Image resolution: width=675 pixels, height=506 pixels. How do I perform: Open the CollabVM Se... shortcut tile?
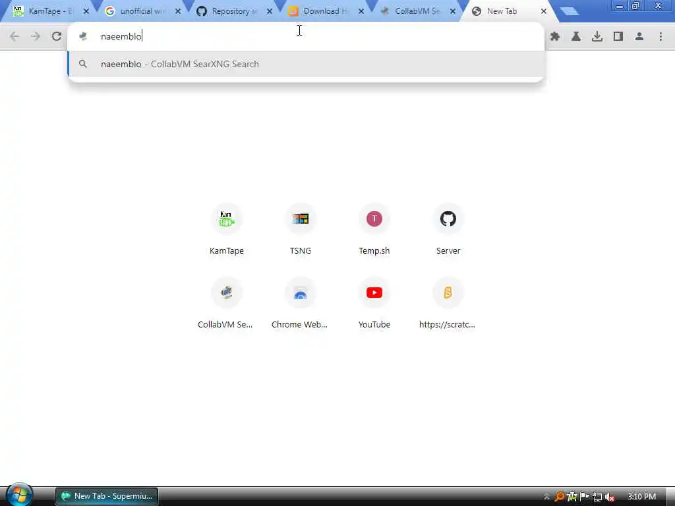pyautogui.click(x=227, y=304)
